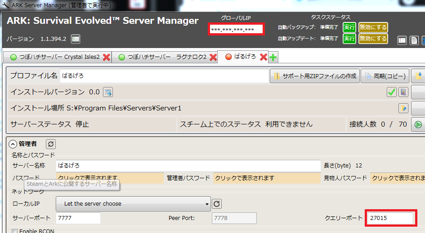Click the global IP field
This screenshot has height=233, width=425.
click(236, 29)
